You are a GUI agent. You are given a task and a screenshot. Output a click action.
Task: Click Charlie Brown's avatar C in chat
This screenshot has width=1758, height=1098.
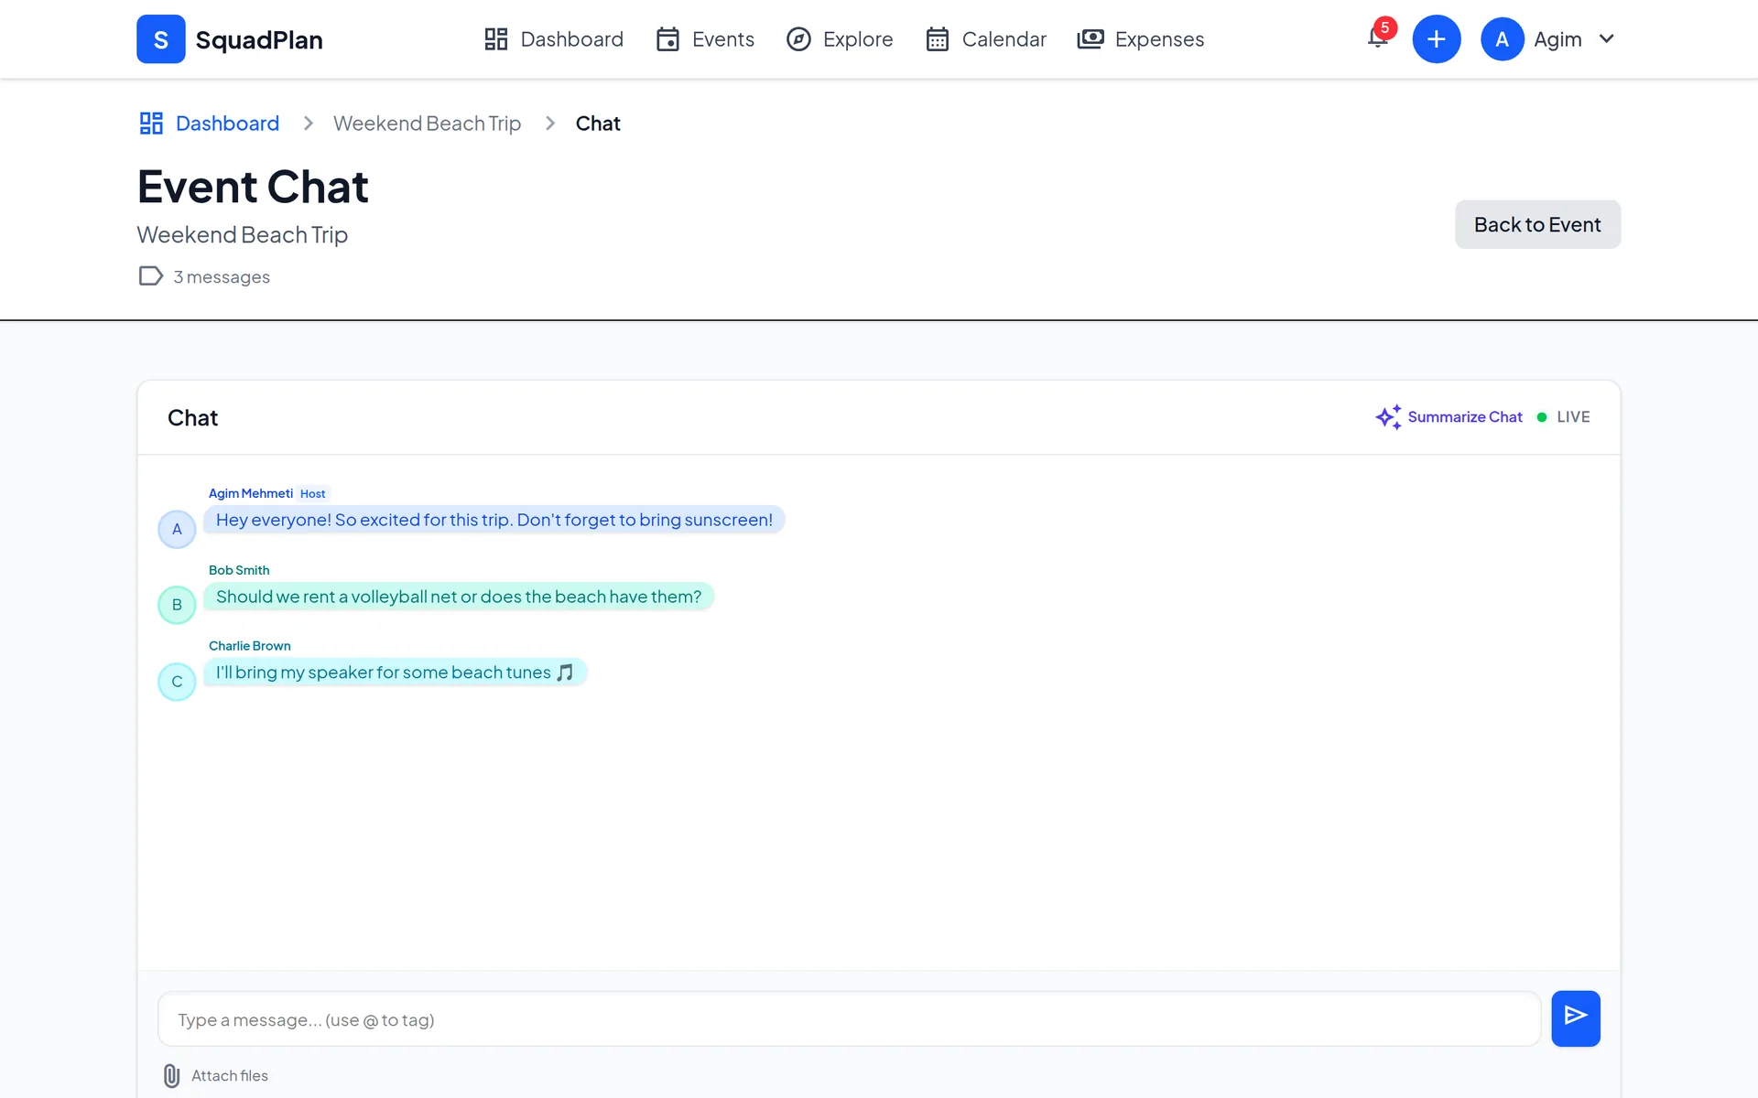click(177, 682)
